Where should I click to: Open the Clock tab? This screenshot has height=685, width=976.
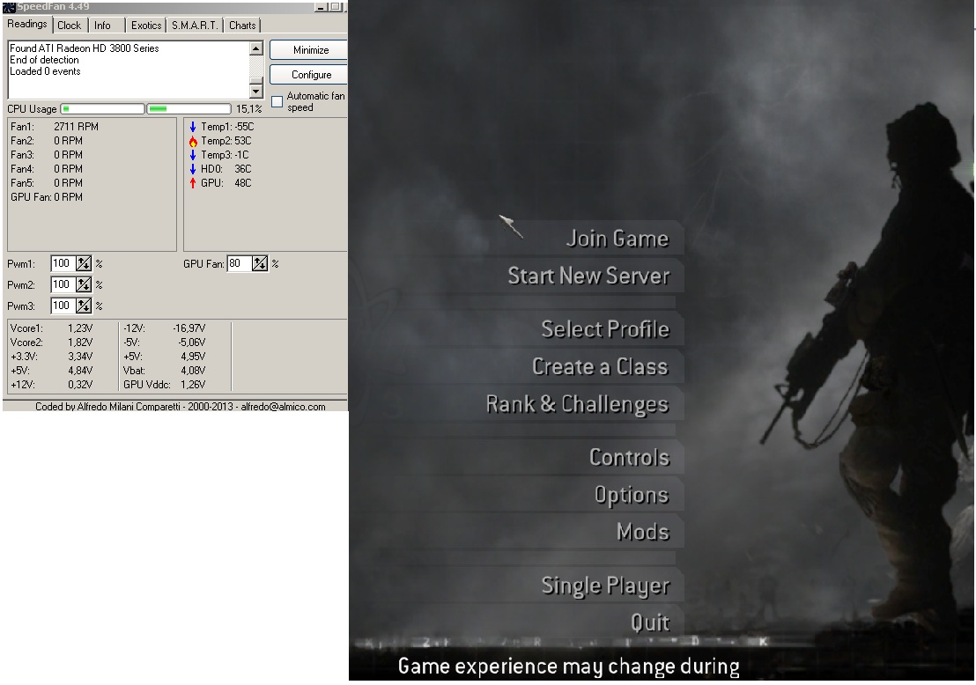coord(69,26)
